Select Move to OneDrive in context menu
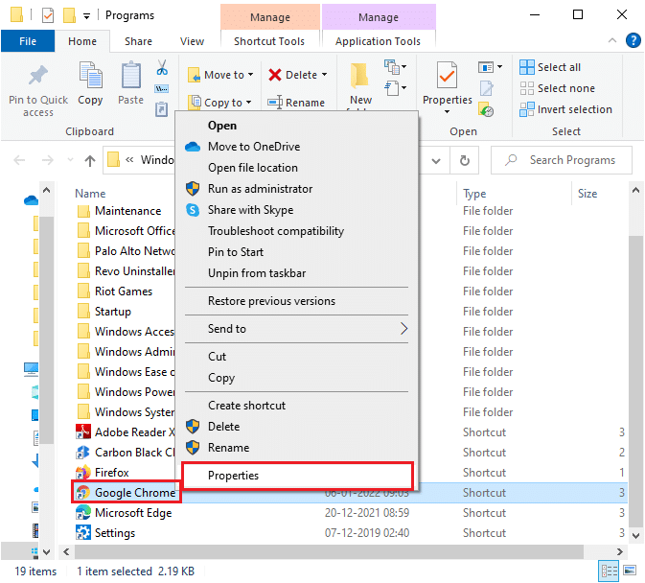Screen dimensions: 645x583 296,147
